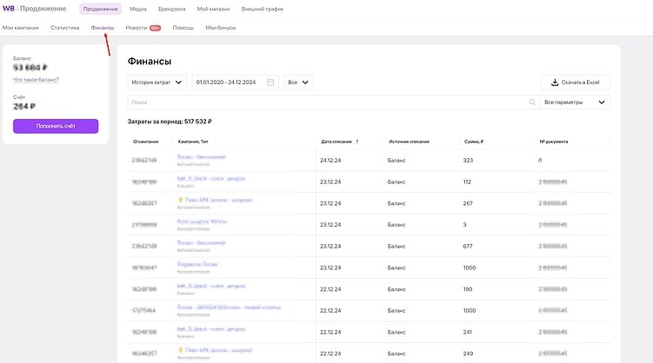Click the sum value 677

pyautogui.click(x=468, y=247)
